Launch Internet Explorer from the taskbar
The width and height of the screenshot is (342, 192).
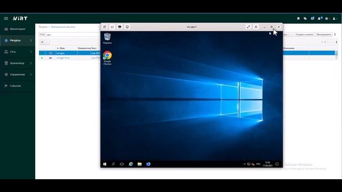click(131, 164)
